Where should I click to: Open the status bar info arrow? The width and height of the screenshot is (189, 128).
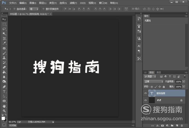53,122
